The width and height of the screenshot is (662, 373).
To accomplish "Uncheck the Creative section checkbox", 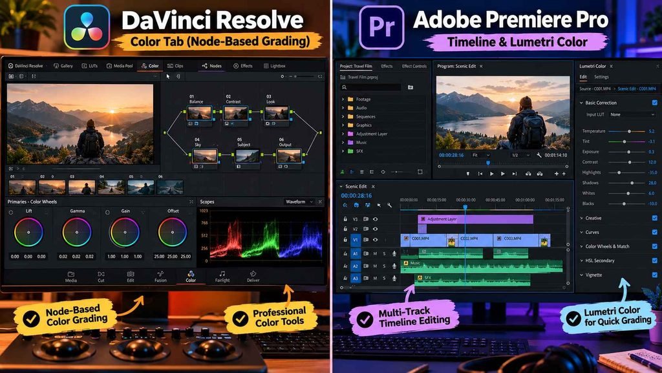I will tap(654, 218).
